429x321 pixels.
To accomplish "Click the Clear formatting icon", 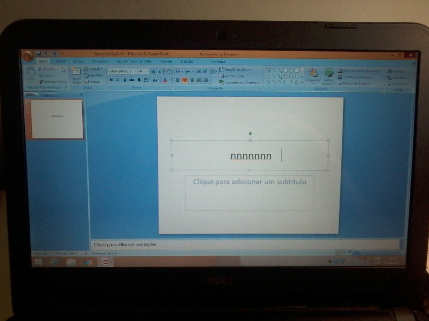I will tap(167, 71).
